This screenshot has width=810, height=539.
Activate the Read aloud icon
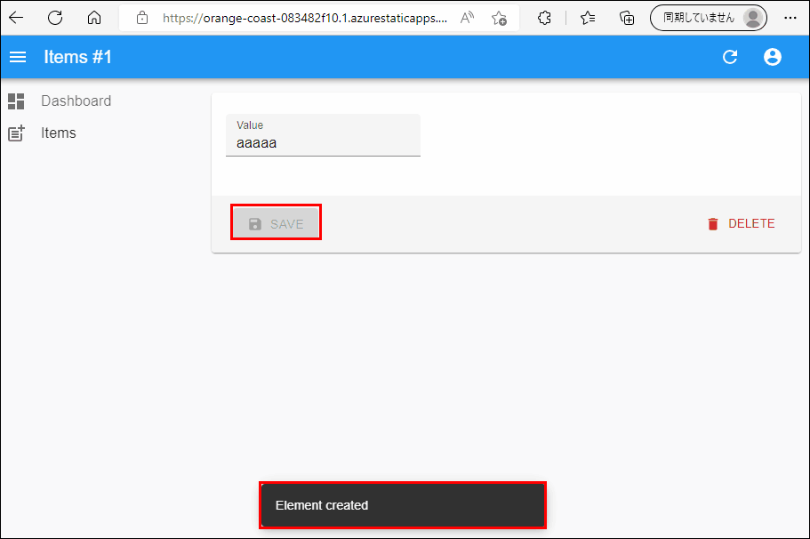(467, 18)
